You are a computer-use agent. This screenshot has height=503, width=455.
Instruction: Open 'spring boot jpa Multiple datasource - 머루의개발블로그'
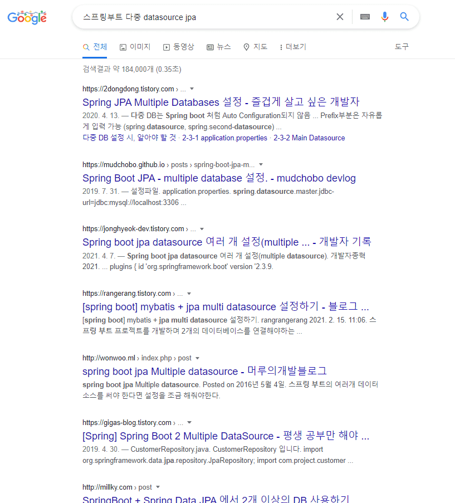204,371
